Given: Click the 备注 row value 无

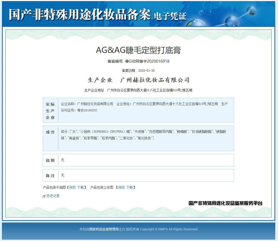Looking at the screenshot, I should 62,175.
